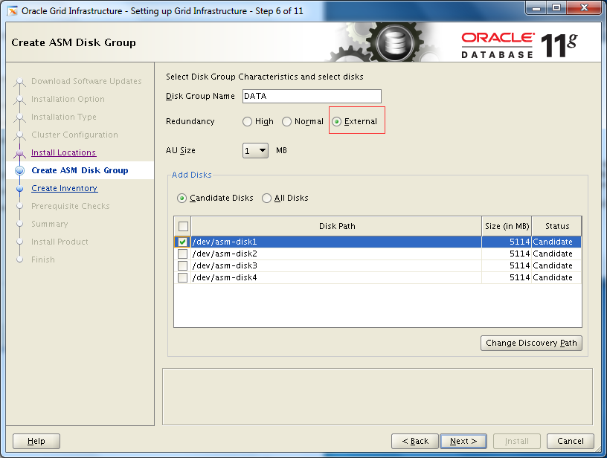Select the Create ASM Disk Group step
Screen dimensions: 607x458
coord(80,170)
